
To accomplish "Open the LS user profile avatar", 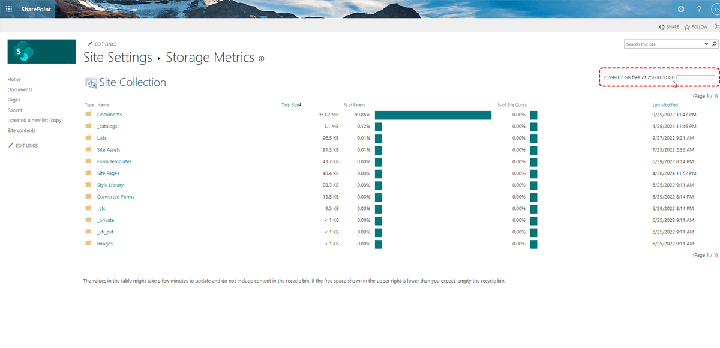I will [x=715, y=9].
